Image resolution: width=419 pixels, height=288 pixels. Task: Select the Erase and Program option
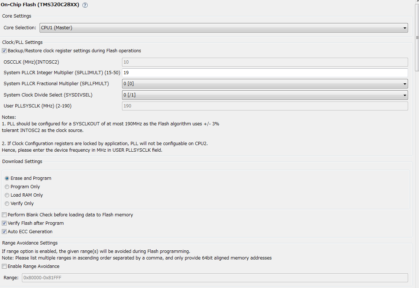pos(7,178)
